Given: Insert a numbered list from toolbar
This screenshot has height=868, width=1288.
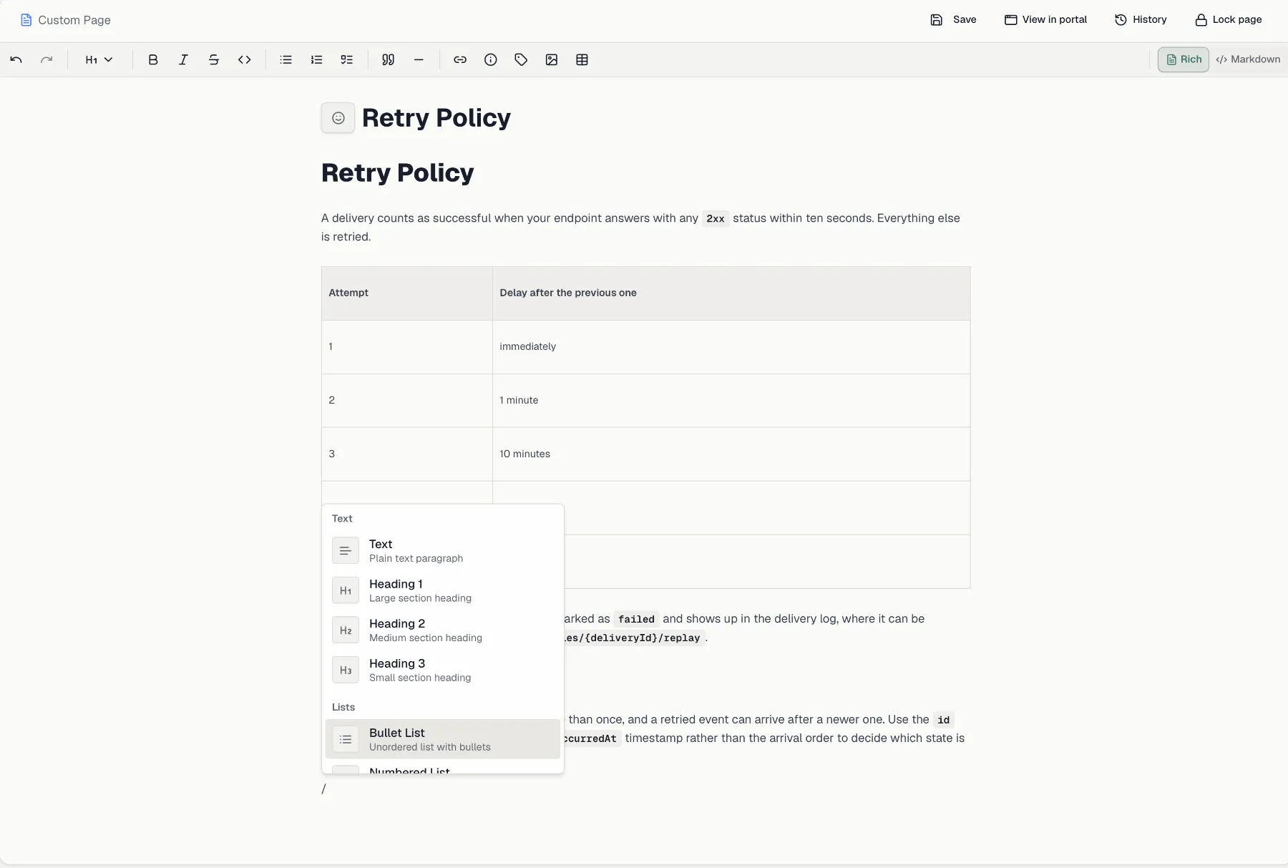Looking at the screenshot, I should tap(316, 60).
